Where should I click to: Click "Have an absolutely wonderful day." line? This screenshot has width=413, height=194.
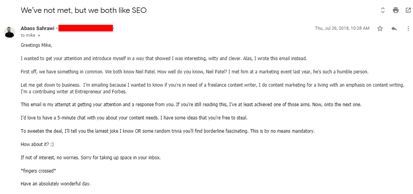[56, 183]
